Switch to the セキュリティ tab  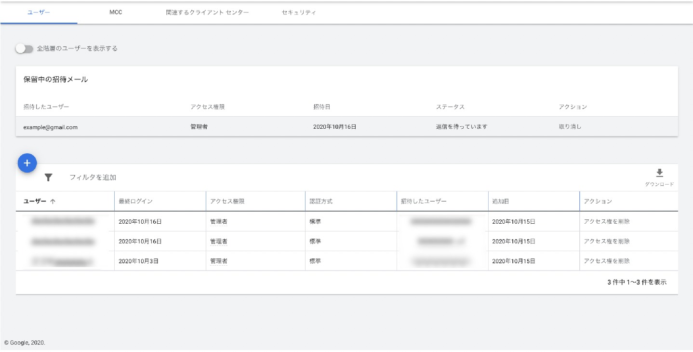299,13
